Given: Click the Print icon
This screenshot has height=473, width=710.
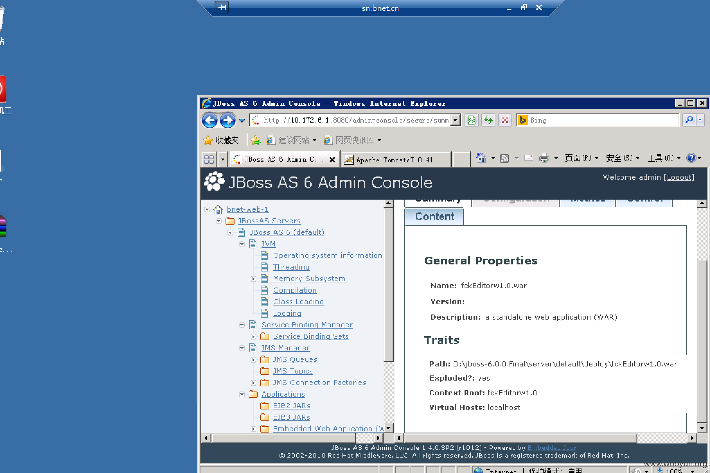Looking at the screenshot, I should [x=544, y=158].
